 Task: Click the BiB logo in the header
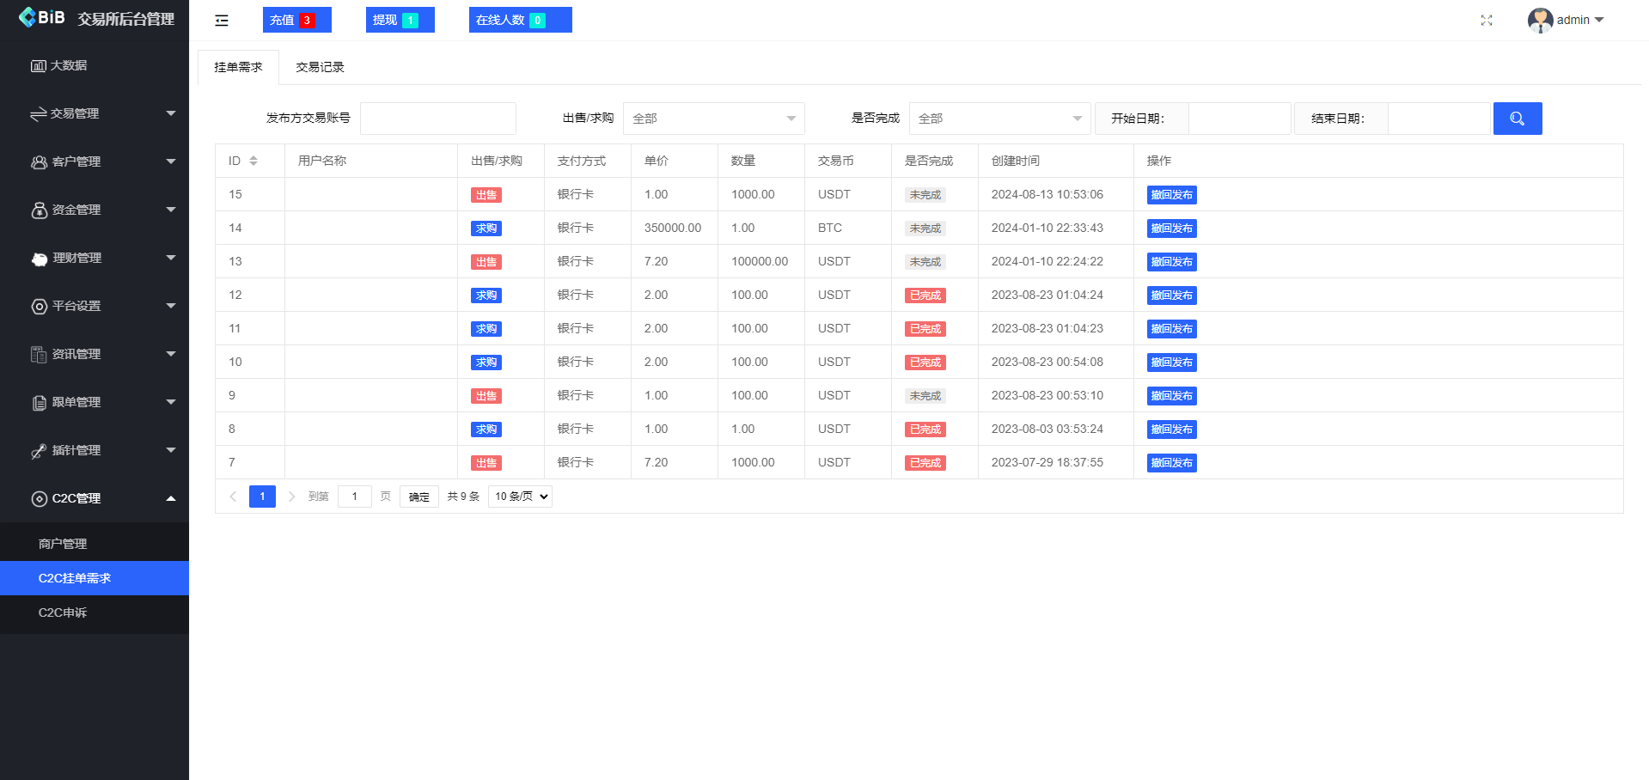pyautogui.click(x=41, y=17)
